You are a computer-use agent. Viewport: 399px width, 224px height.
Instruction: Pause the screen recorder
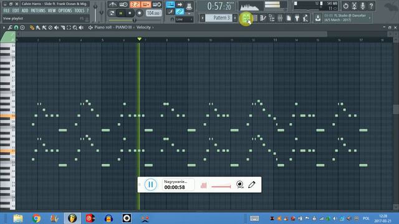click(151, 185)
